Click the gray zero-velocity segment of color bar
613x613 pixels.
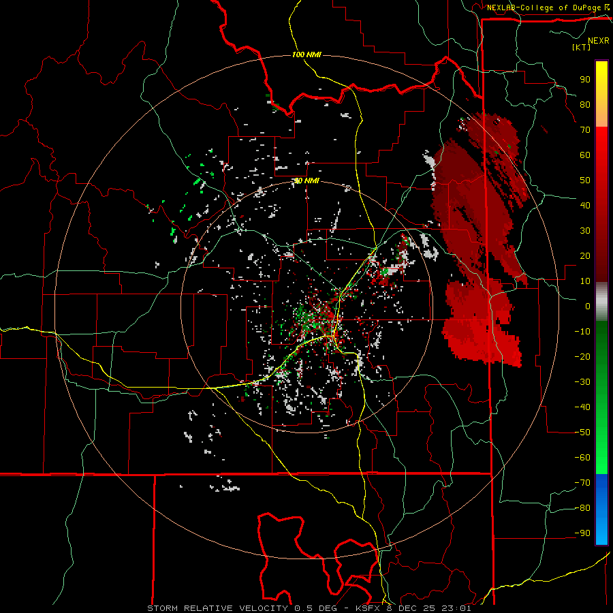tap(601, 302)
